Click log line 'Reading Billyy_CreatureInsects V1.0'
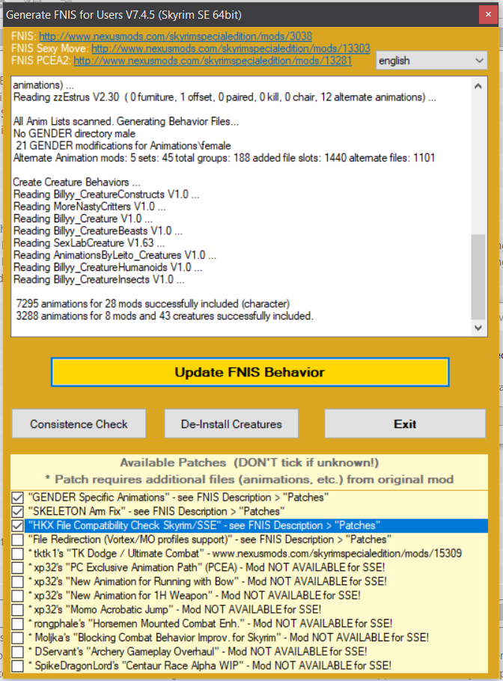Image resolution: width=503 pixels, height=681 pixels. click(x=99, y=280)
